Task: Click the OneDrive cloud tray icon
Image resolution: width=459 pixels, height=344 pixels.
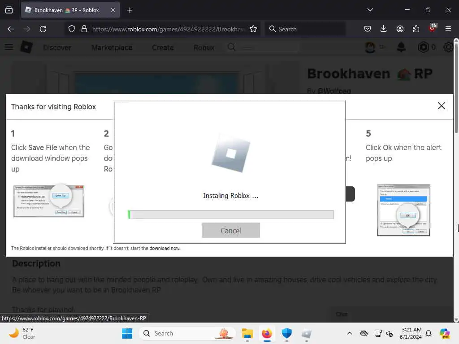Action: pos(364,333)
